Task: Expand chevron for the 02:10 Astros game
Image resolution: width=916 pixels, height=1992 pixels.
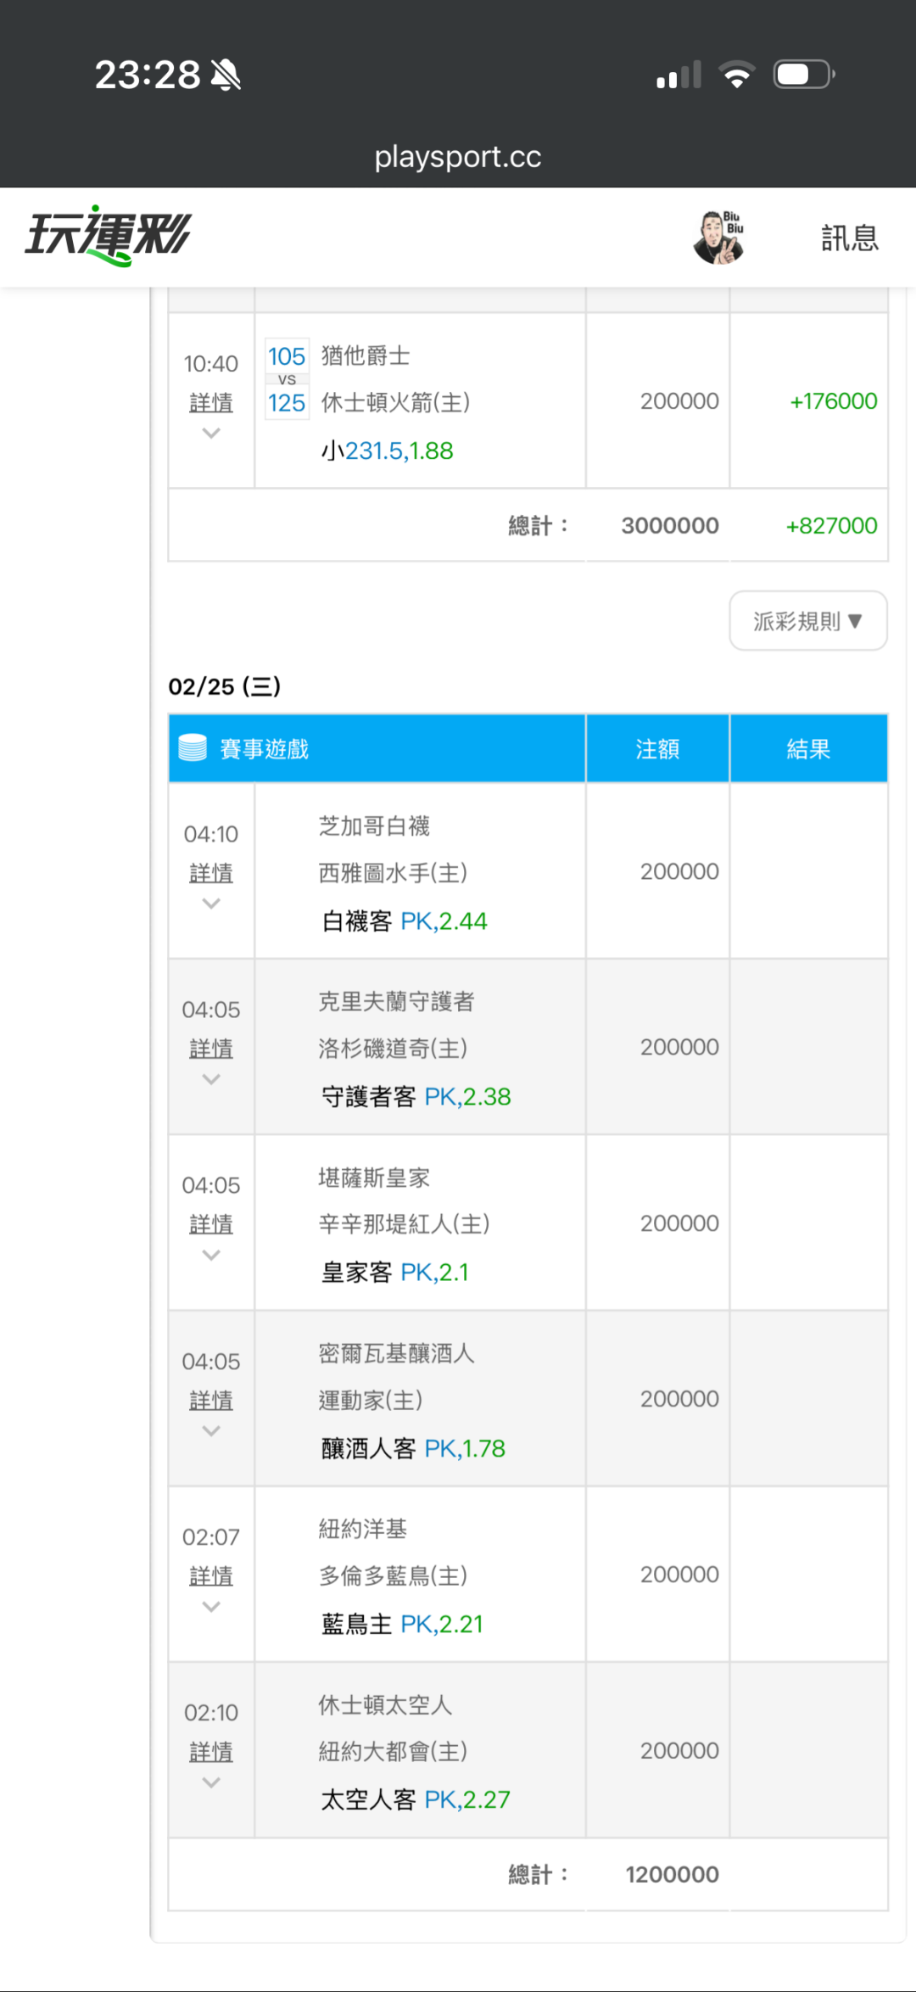Action: coord(211,1782)
